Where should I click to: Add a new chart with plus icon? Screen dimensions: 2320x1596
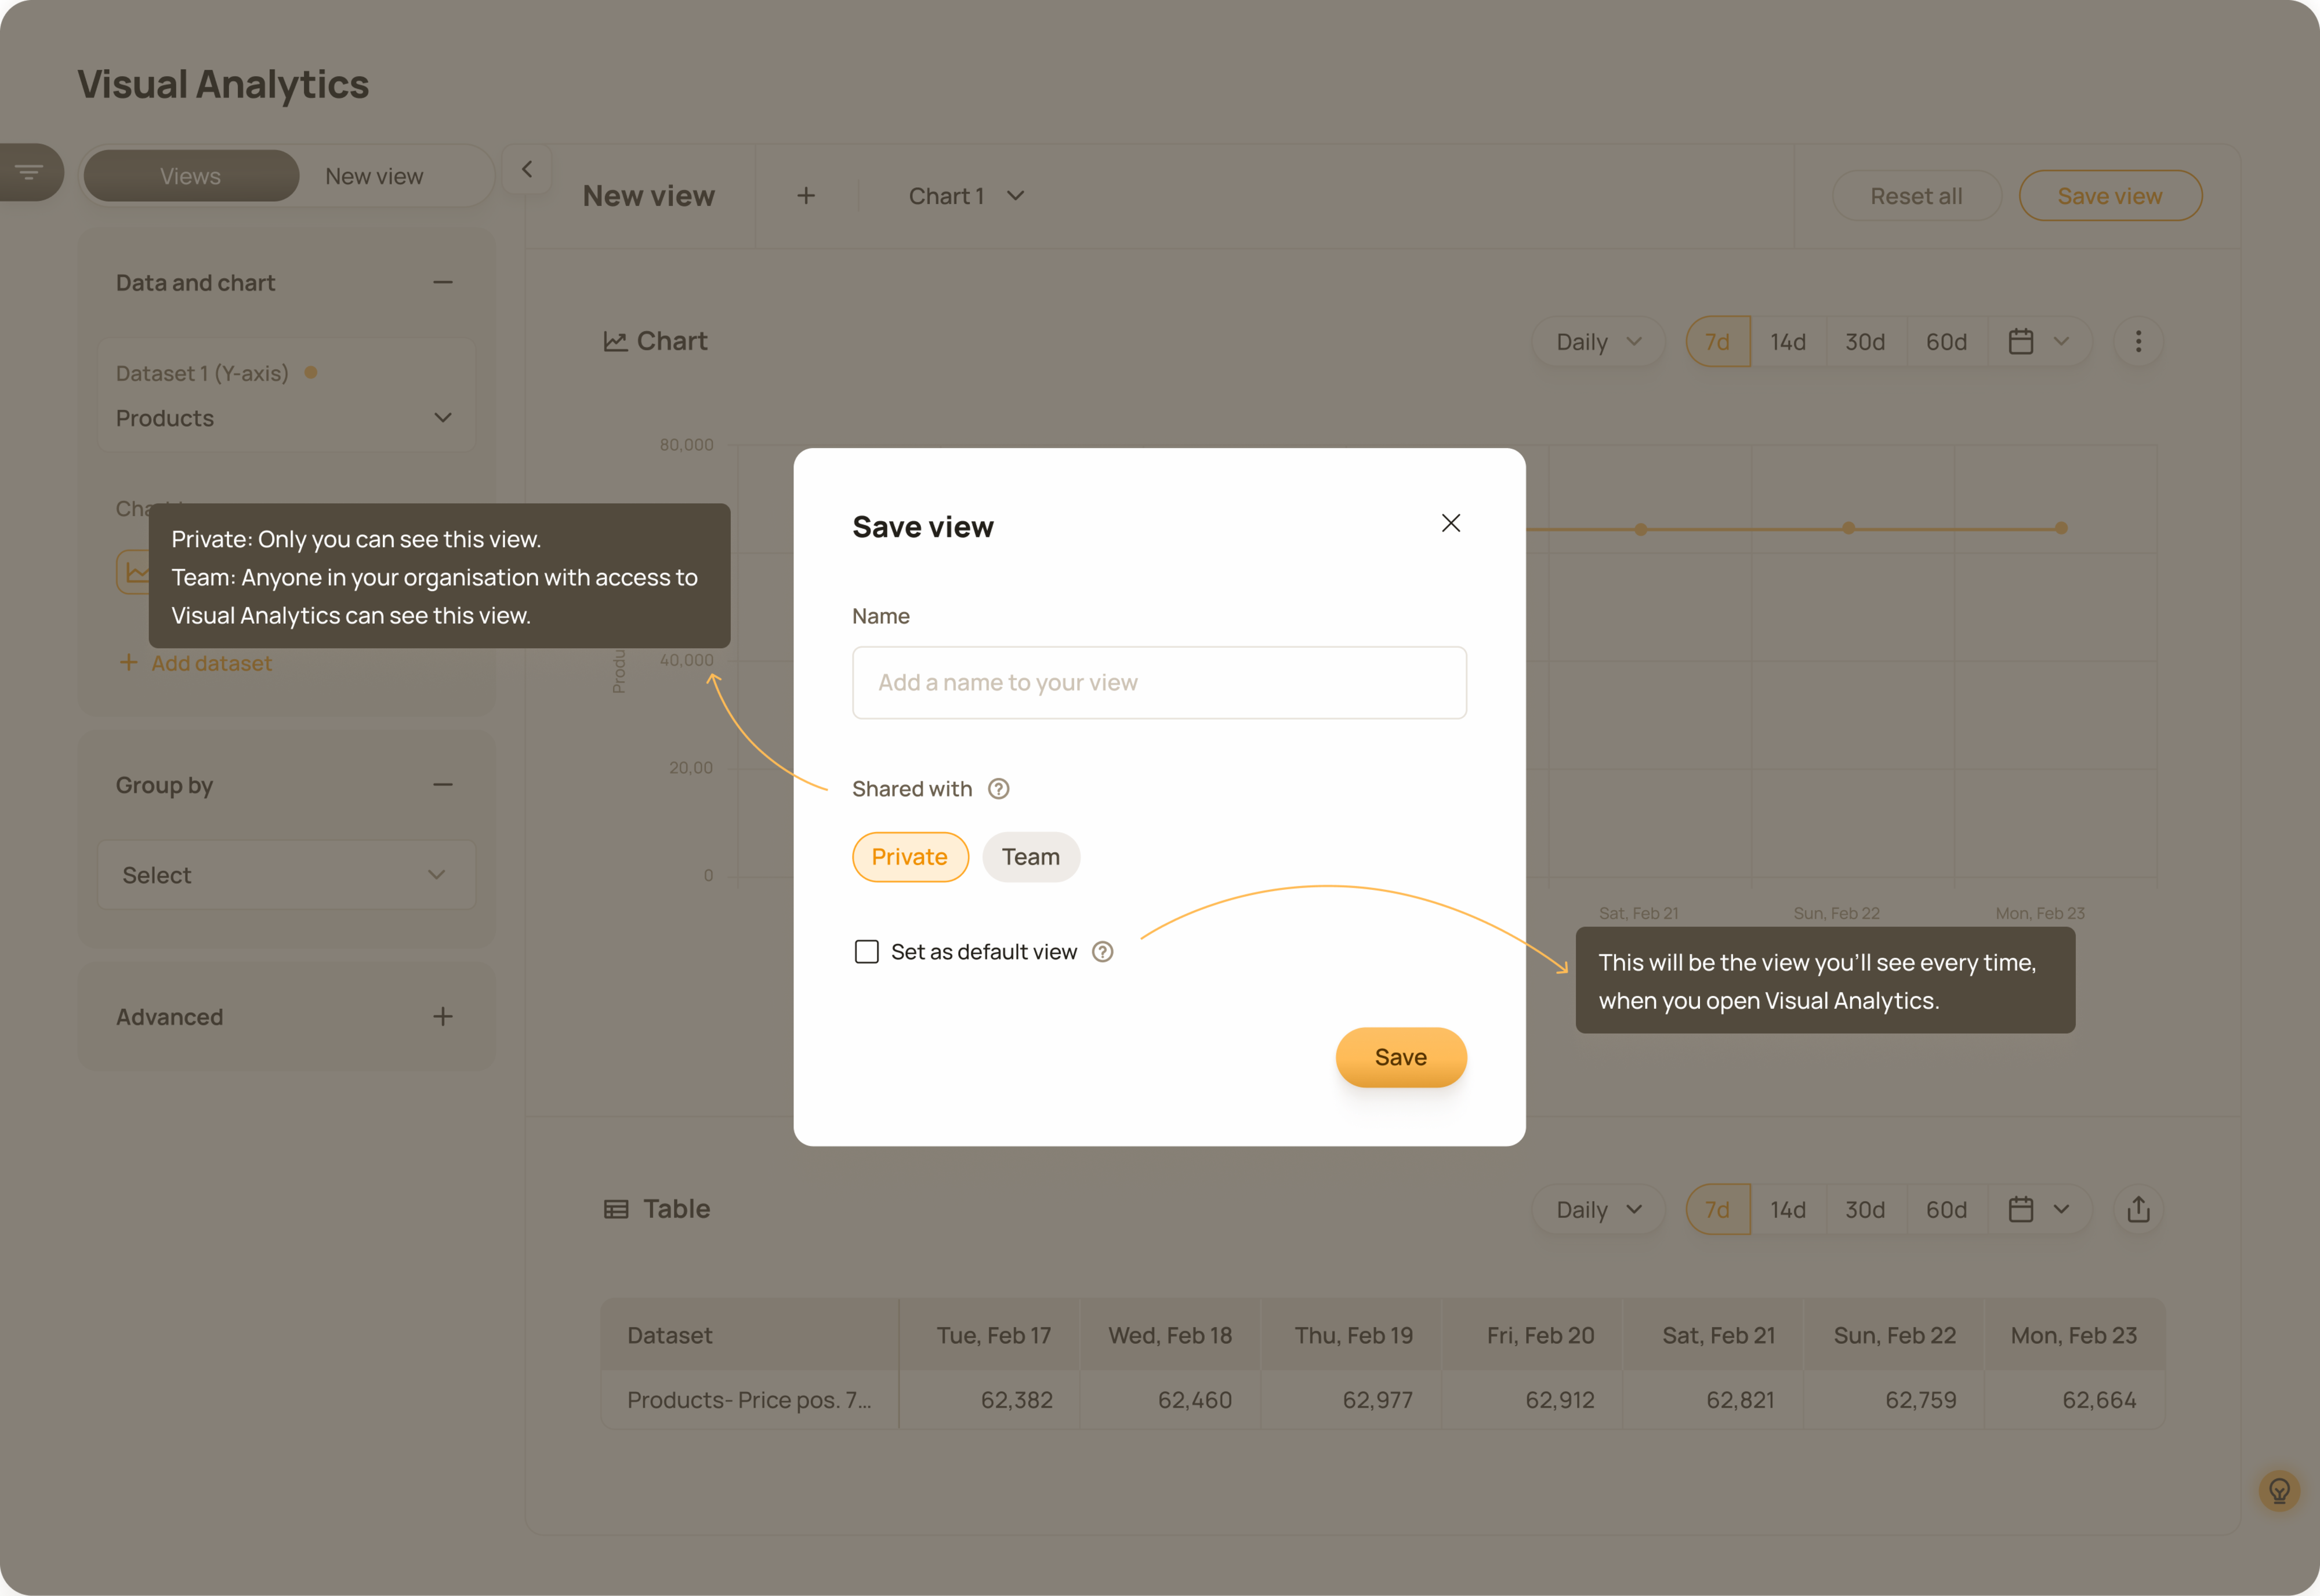coord(806,196)
